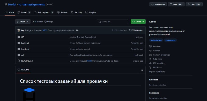
Task: Open the Security tab
Action: 76,12
